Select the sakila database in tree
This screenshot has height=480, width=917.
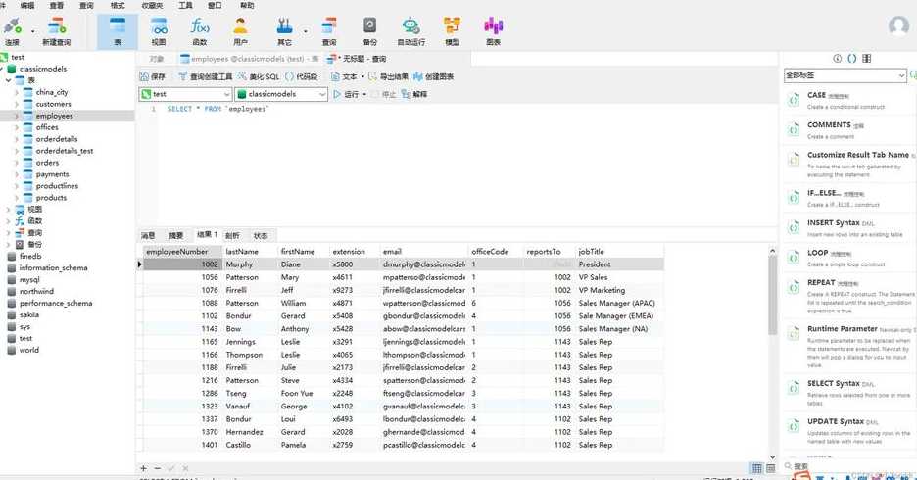[x=28, y=314]
